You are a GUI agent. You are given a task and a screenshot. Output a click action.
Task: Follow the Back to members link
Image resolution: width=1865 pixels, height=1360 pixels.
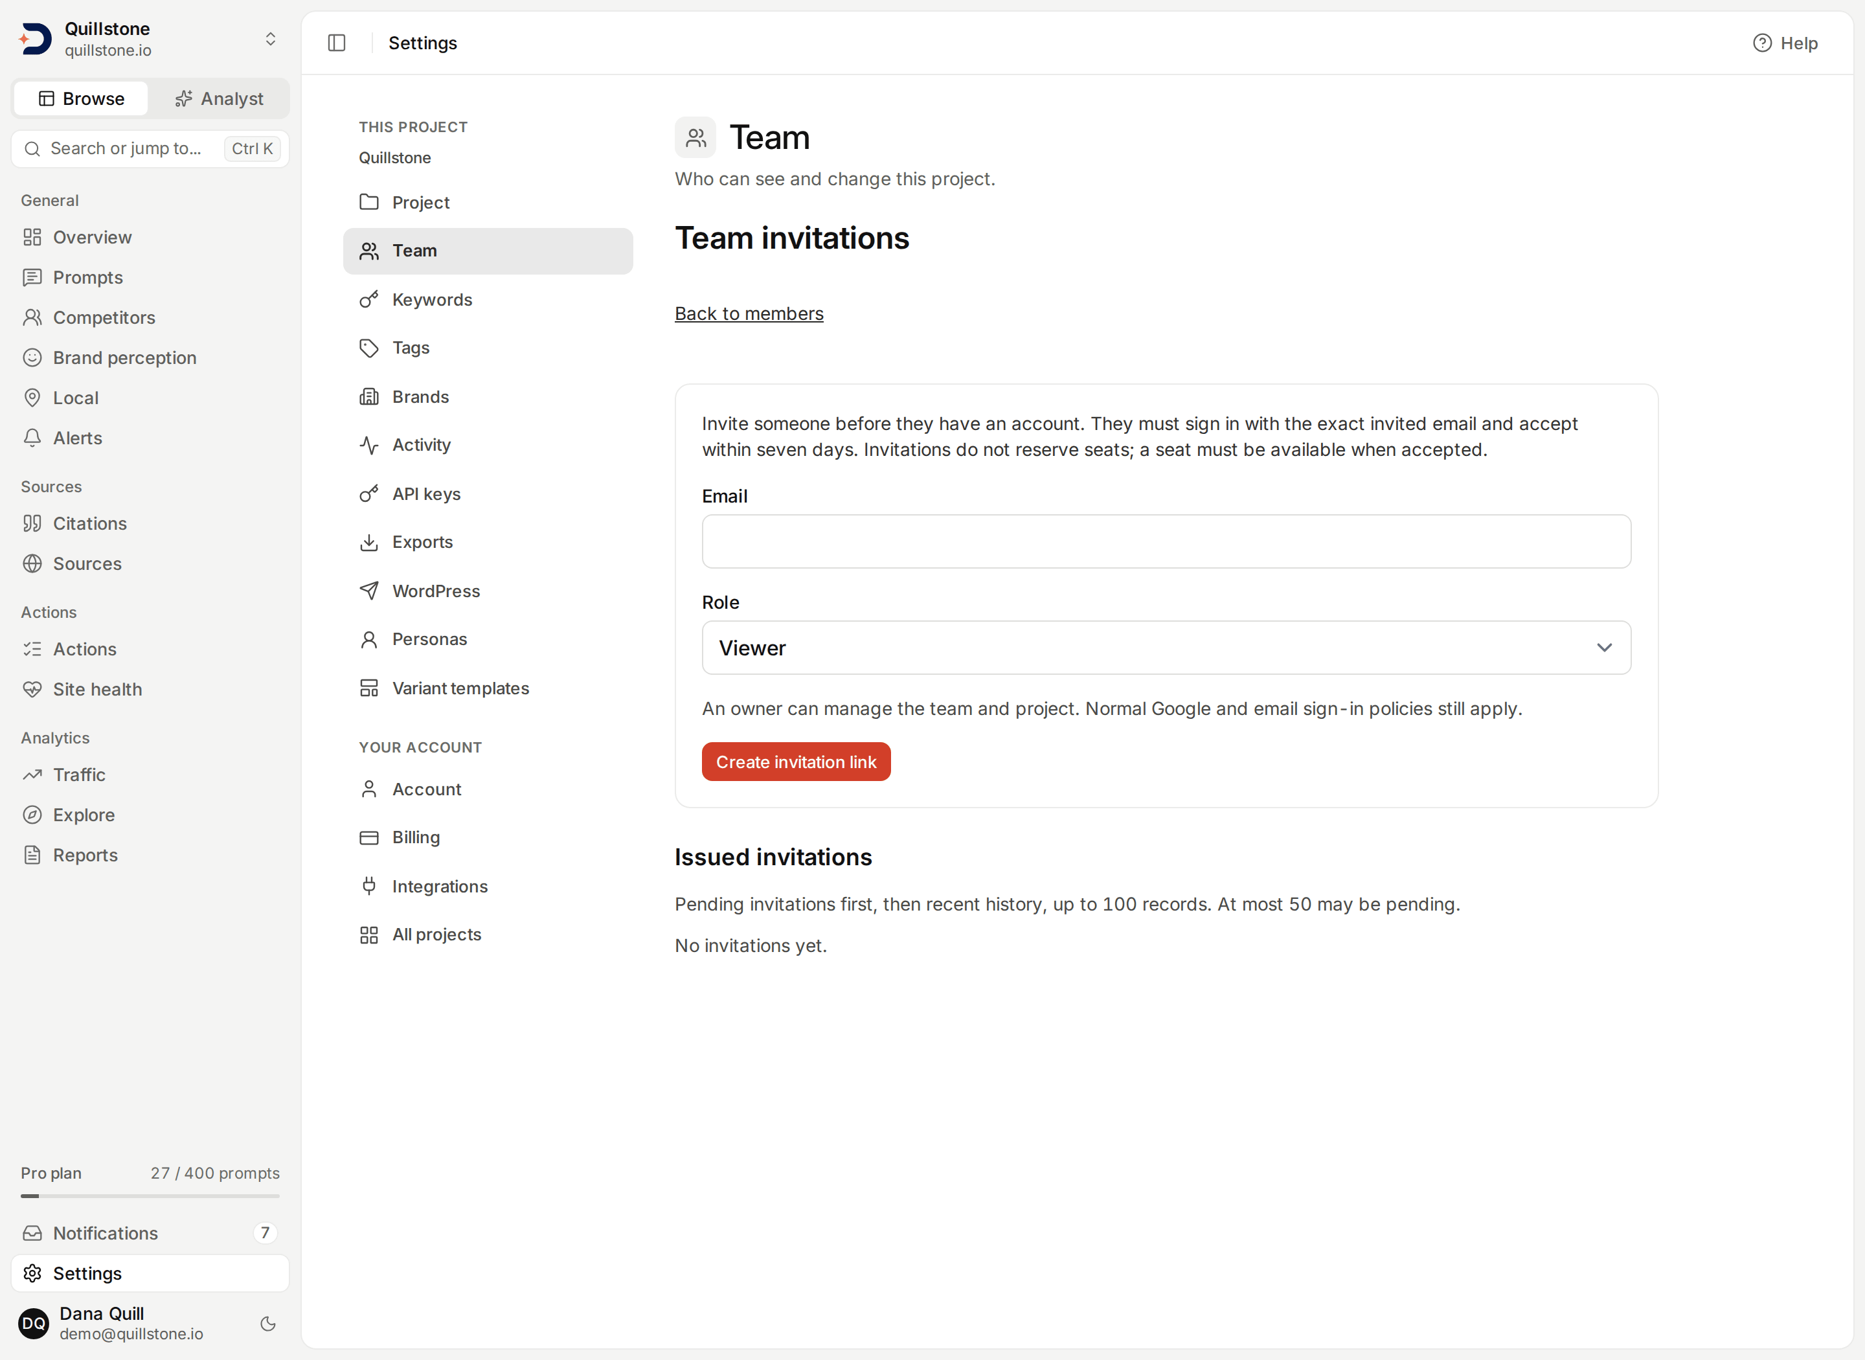click(749, 313)
